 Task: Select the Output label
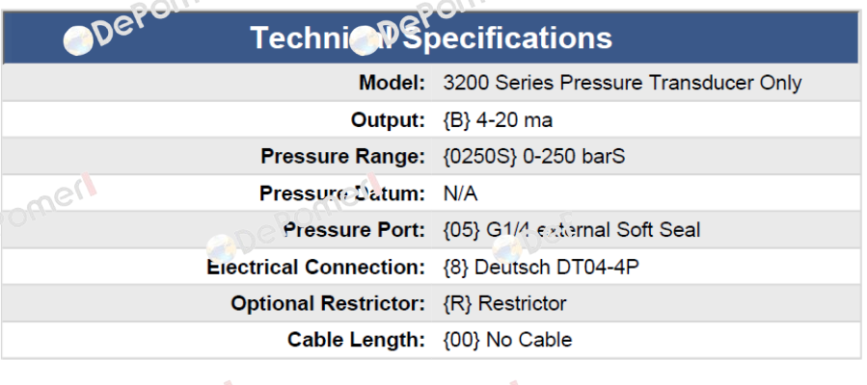click(x=388, y=119)
